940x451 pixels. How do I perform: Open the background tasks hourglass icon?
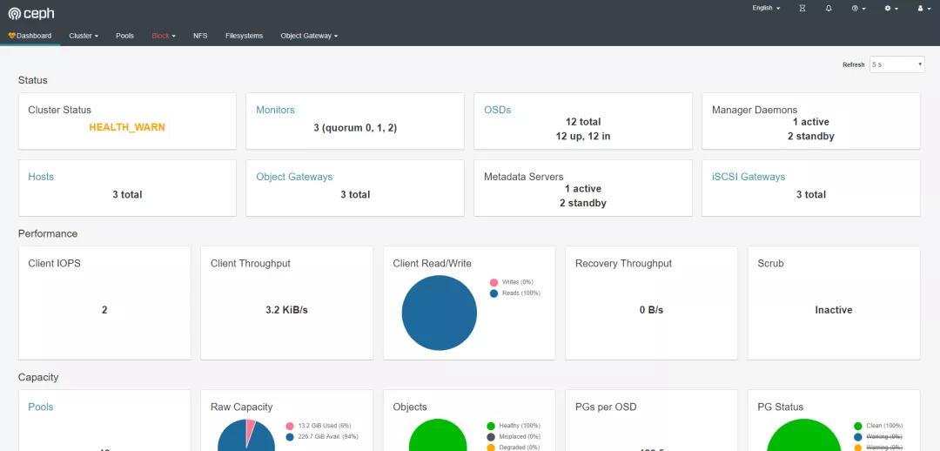pyautogui.click(x=802, y=9)
